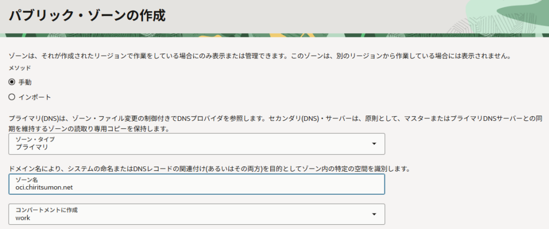The image size is (549, 229).
Task: Select the 手動 radio button
Action: 12,82
